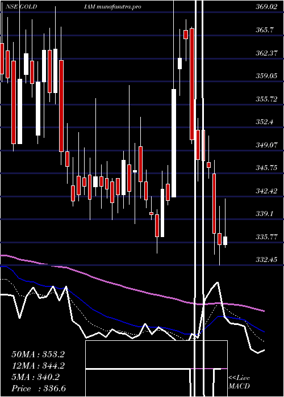
Task: Click the 339.1 price axis label
Action: tap(265, 214)
